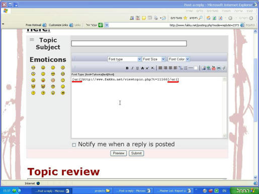
Task: Open the כלים (Tools) menu
Action: point(200,11)
